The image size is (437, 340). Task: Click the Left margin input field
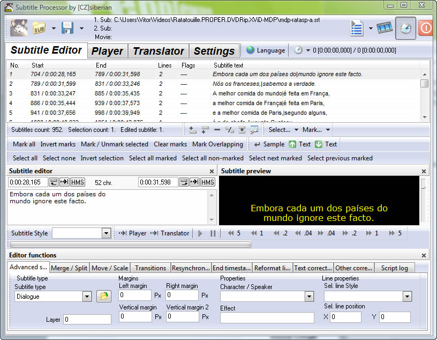click(x=136, y=295)
